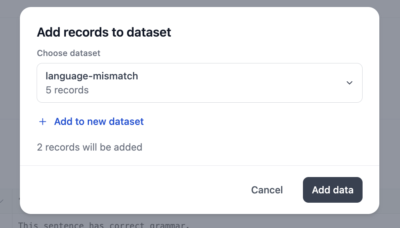The image size is (400, 228).
Task: Click the small chevron icon behind dialog's left edge
Action: 2,201
